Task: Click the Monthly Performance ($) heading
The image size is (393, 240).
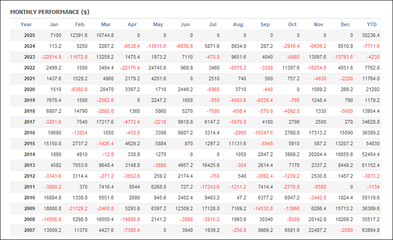Action: pyautogui.click(x=50, y=12)
